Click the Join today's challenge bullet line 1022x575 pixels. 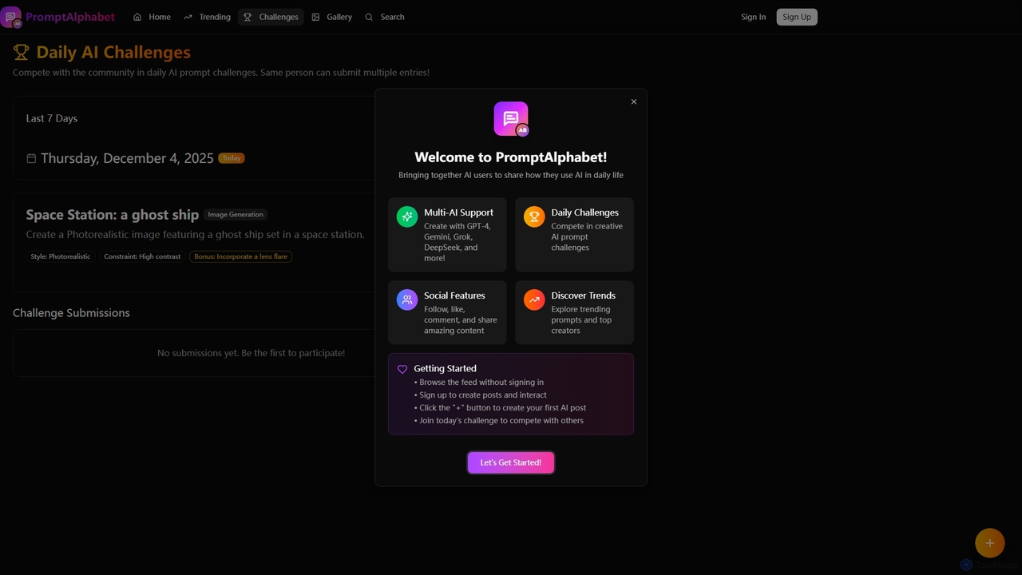[499, 421]
